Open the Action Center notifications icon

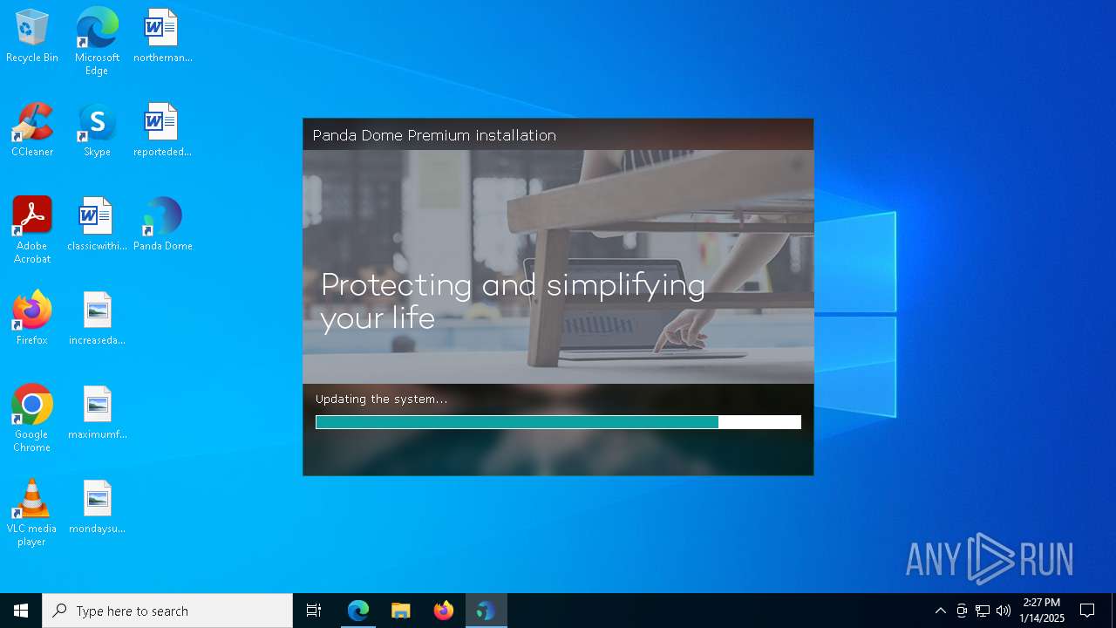point(1087,611)
